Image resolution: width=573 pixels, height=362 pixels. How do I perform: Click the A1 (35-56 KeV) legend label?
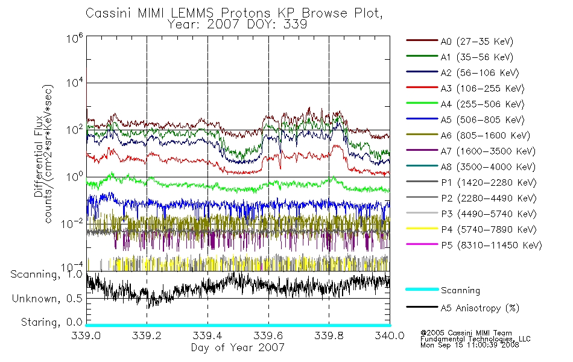pos(477,57)
